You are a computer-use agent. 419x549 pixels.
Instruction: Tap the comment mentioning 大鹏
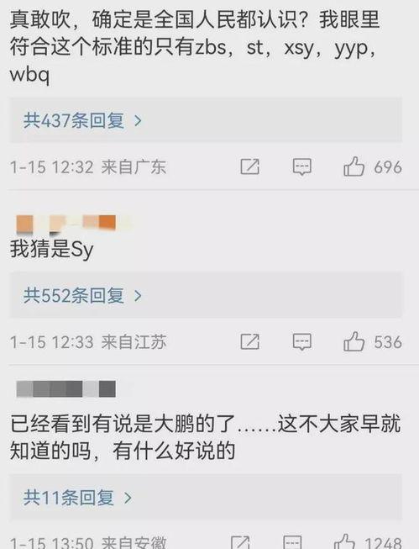pyautogui.click(x=206, y=436)
